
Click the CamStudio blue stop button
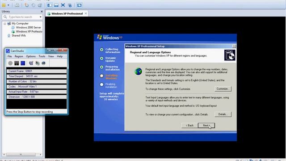(x=23, y=63)
